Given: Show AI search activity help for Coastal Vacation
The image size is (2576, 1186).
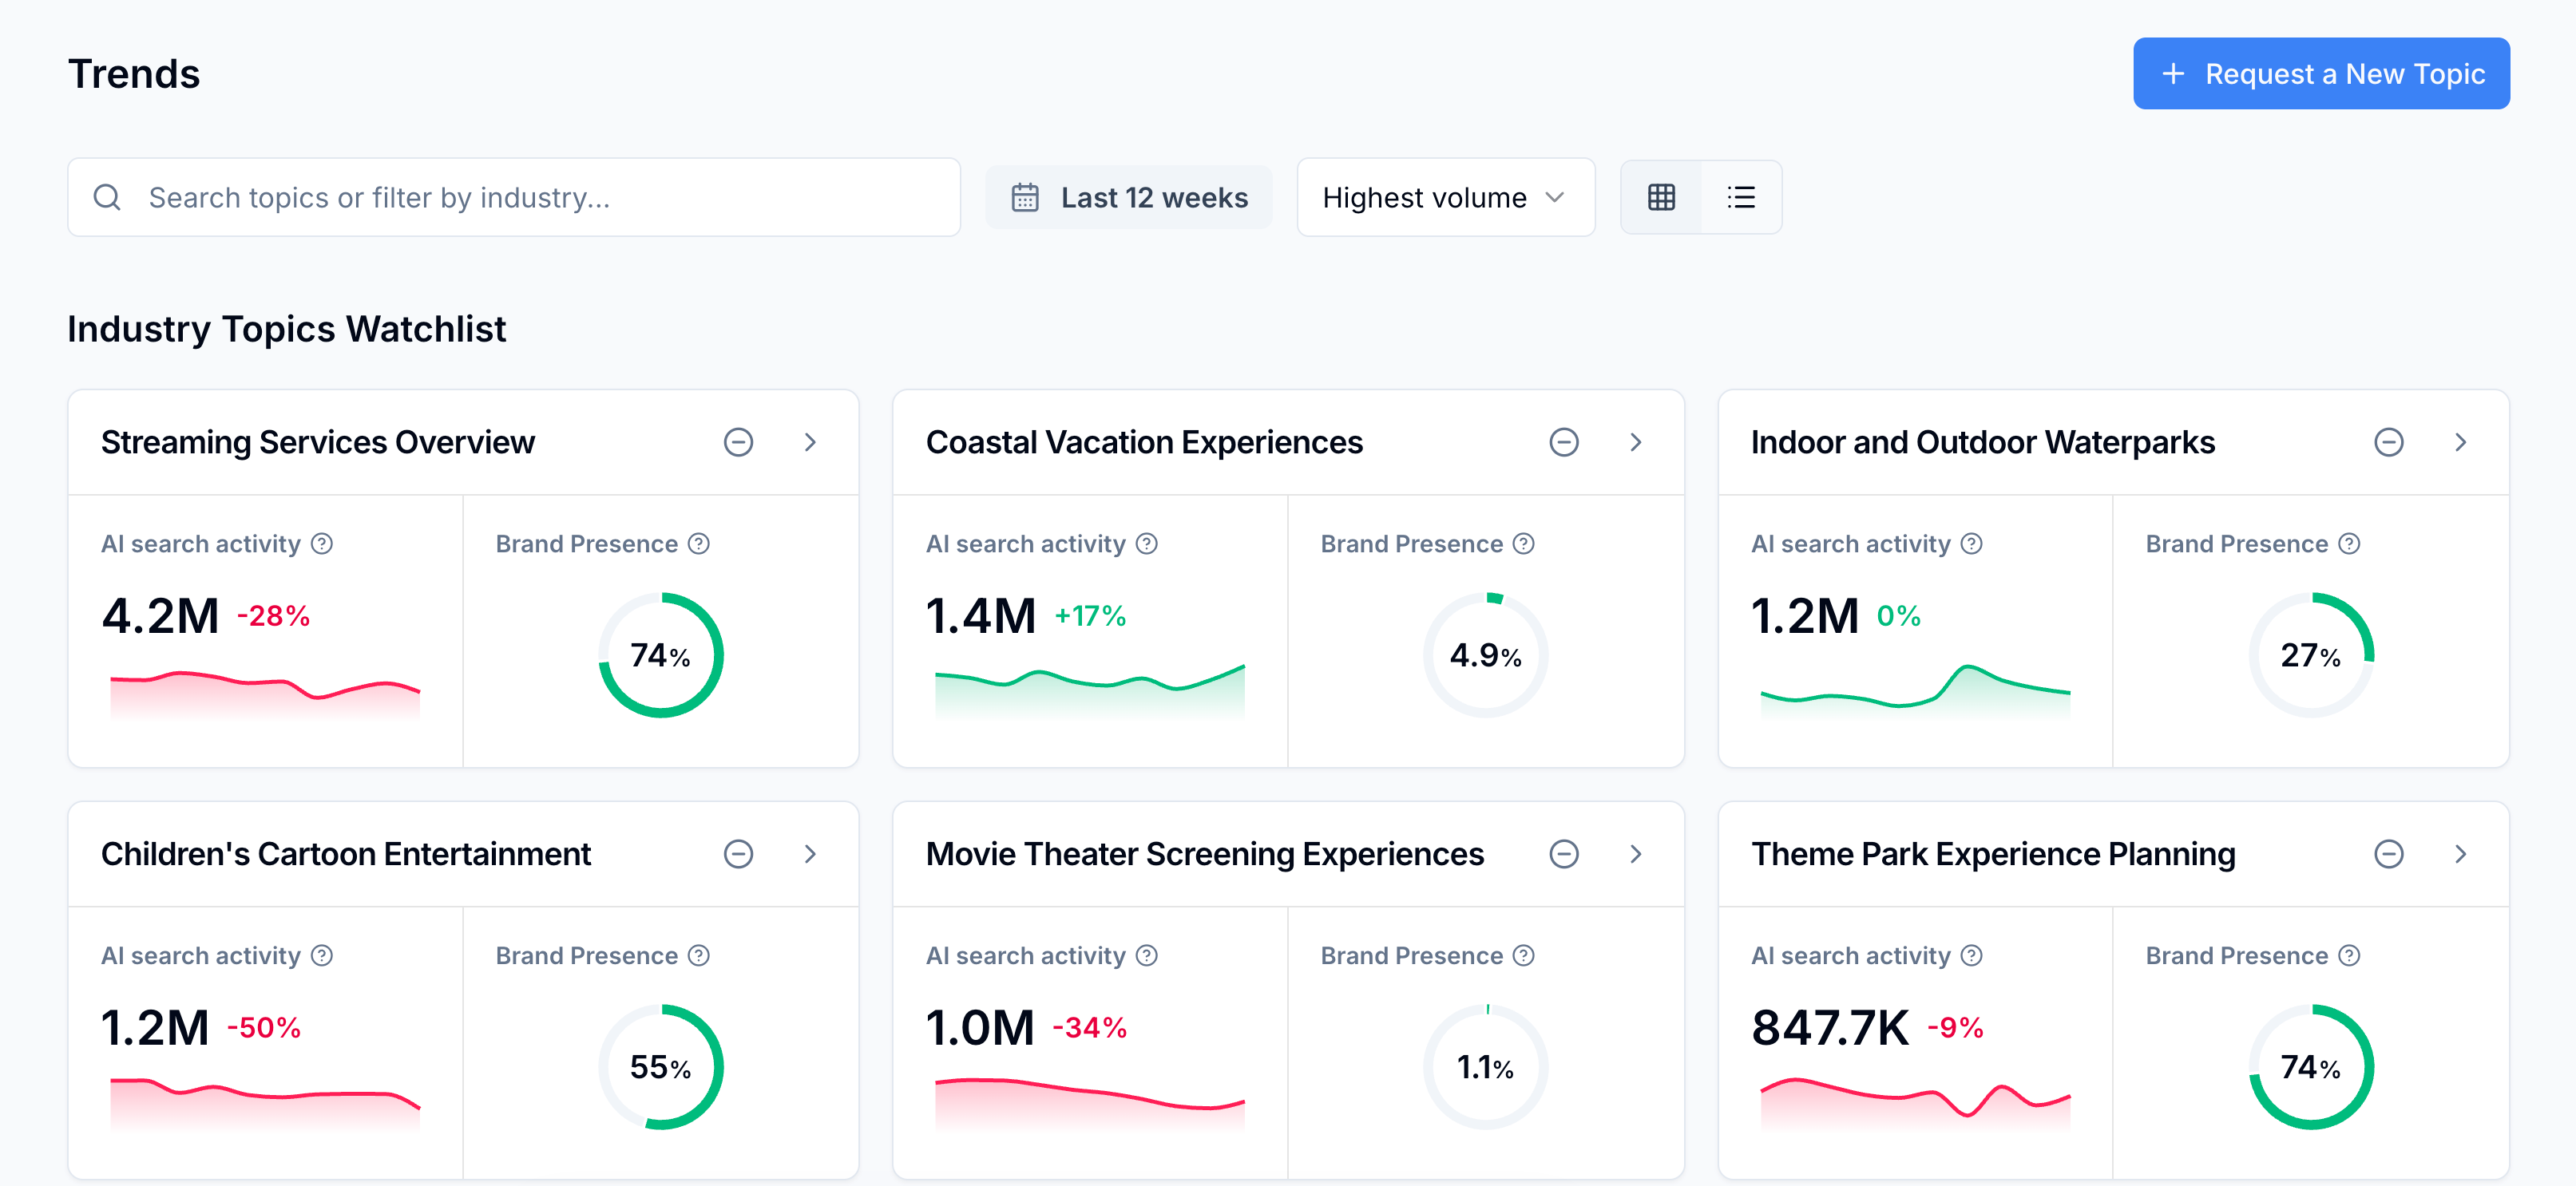Looking at the screenshot, I should click(x=1147, y=544).
